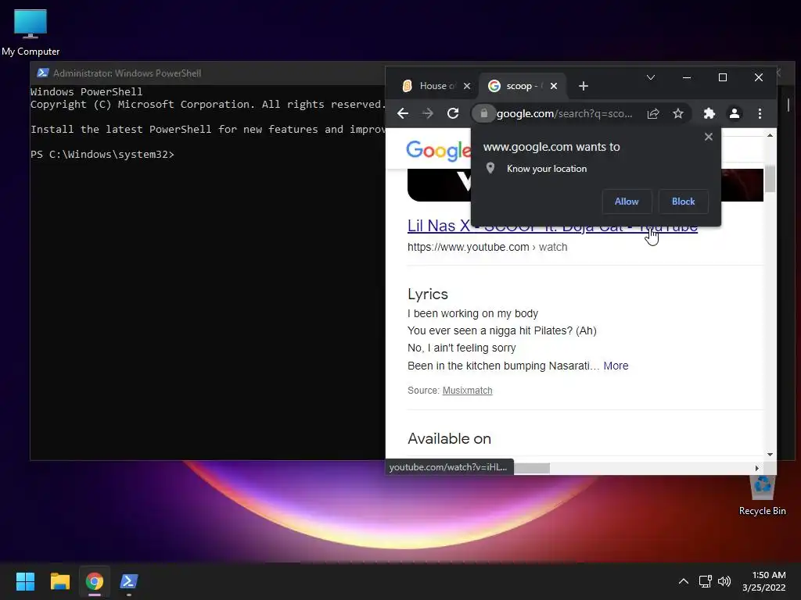Open the Chrome profile avatar
Viewport: 801px width, 600px height.
(x=734, y=113)
